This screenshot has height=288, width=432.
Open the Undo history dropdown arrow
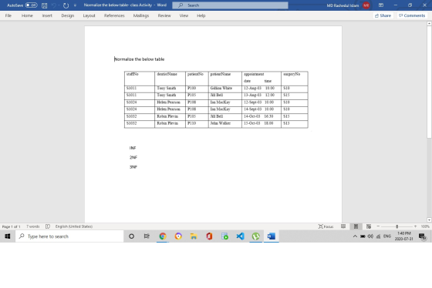(x=59, y=5)
